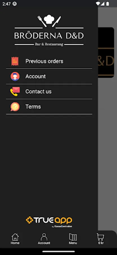Image resolution: width=117 pixels, height=255 pixels.
Task: Tap the TrueApp by KassaCentralen logo
Action: (x=49, y=222)
